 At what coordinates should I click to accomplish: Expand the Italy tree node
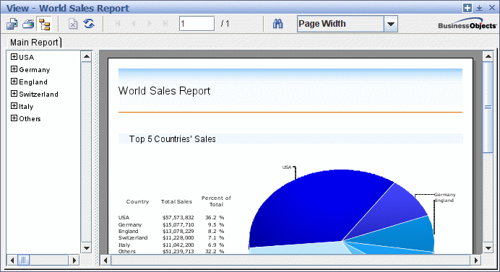14,106
